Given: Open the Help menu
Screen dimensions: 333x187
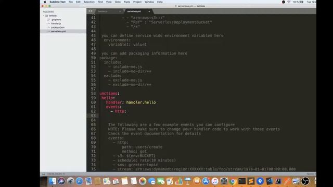Looking at the screenshot, I should pos(160,2).
